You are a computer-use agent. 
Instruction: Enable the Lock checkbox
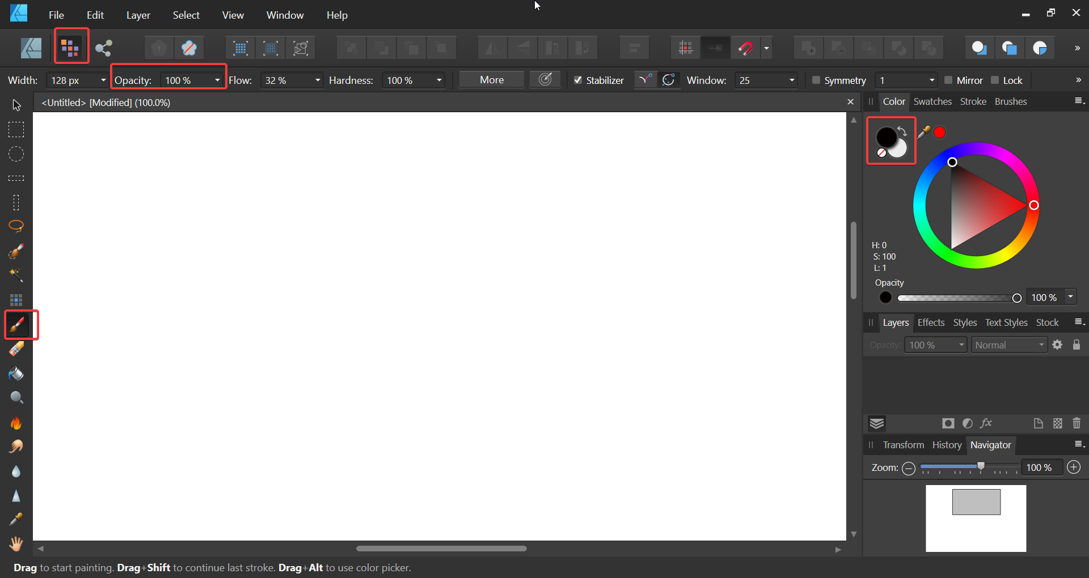(x=995, y=80)
